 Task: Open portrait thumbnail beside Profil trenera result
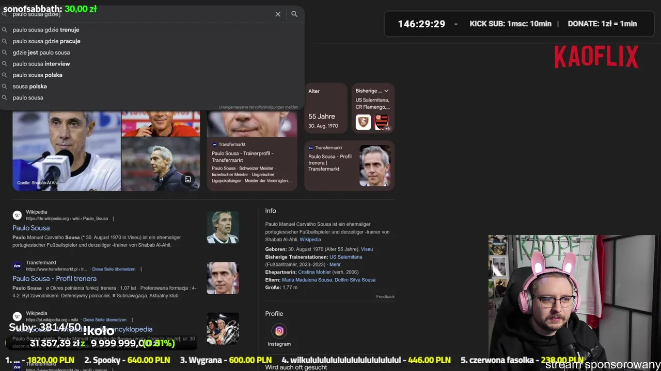[223, 278]
